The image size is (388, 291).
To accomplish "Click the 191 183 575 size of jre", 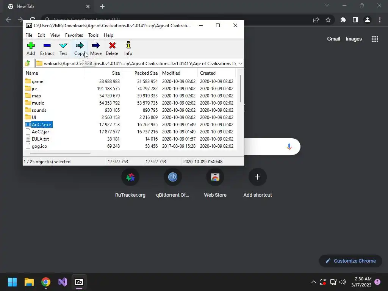I will point(108,88).
